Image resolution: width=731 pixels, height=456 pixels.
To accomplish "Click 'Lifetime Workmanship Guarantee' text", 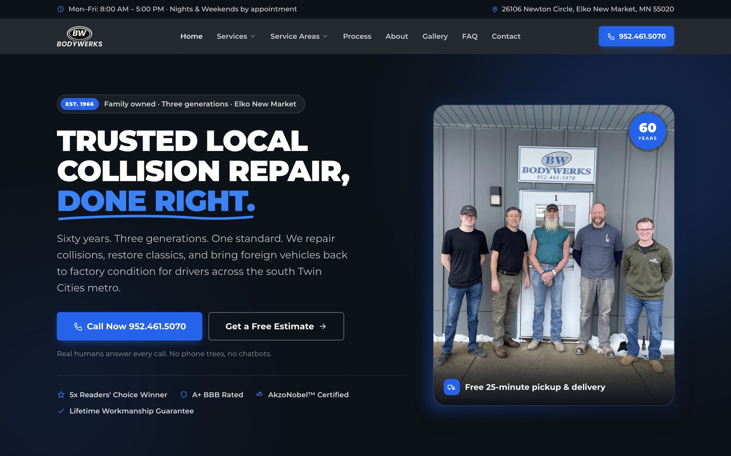I will click(x=132, y=411).
